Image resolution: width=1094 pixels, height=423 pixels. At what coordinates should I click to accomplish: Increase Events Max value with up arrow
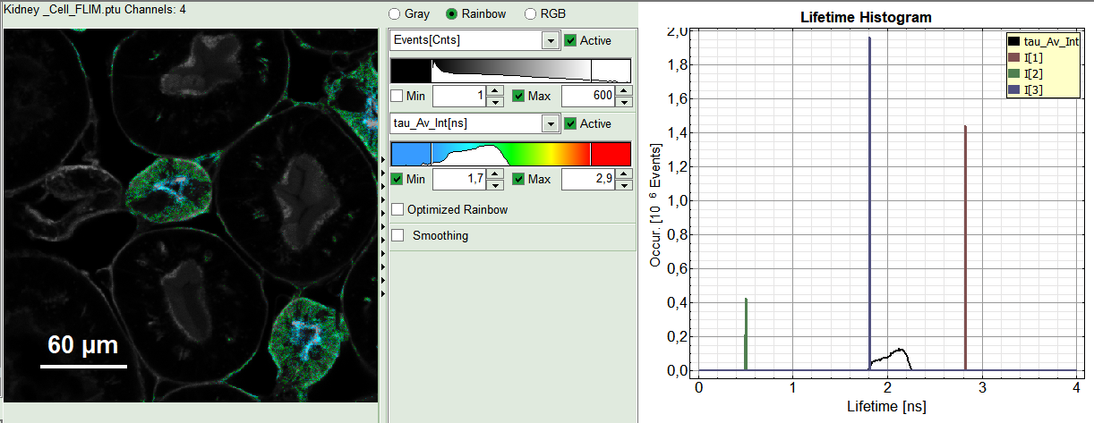click(622, 91)
